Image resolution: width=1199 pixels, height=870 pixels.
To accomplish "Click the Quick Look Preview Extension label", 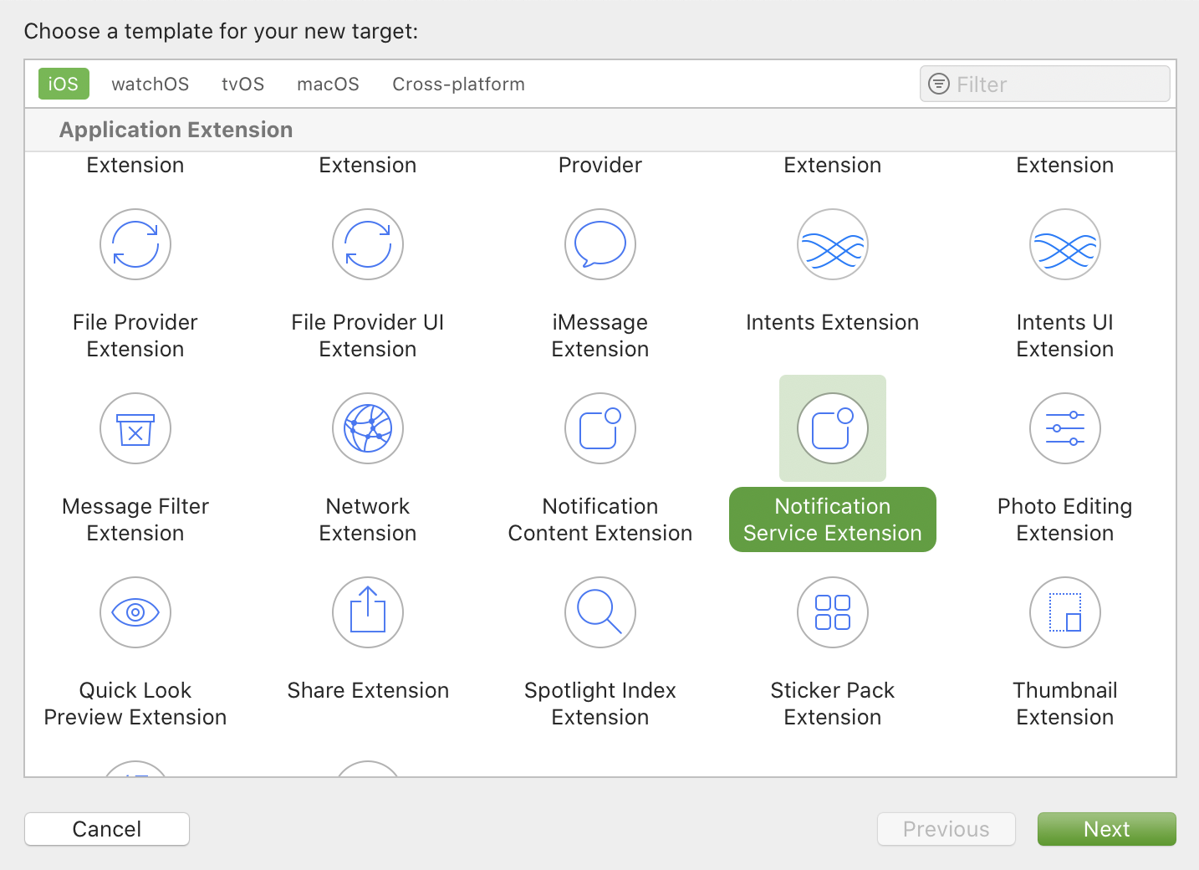I will [x=135, y=704].
